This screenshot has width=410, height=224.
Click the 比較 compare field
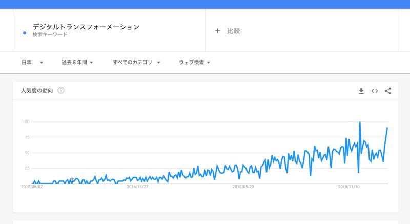[x=233, y=31]
